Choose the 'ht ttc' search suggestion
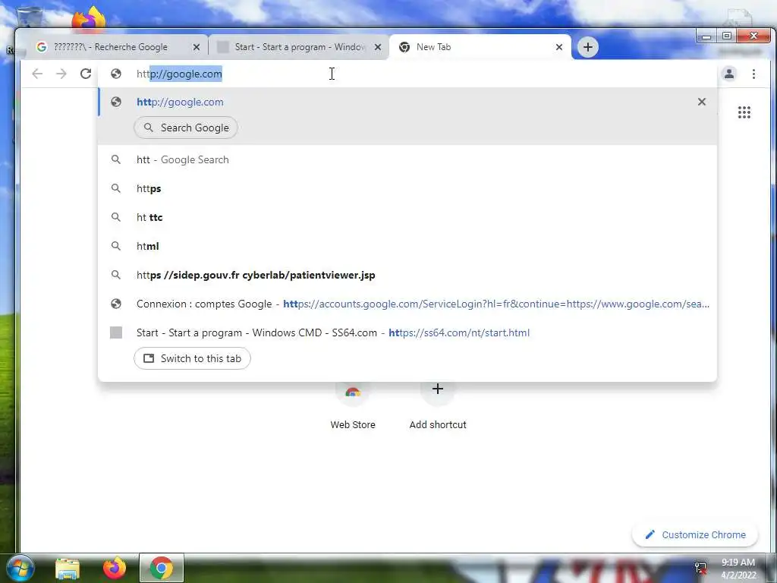777x583 pixels. tap(407, 217)
